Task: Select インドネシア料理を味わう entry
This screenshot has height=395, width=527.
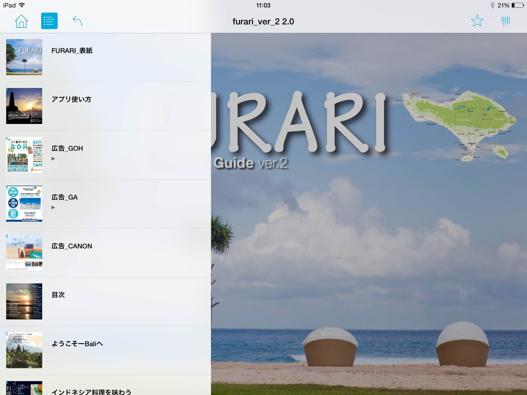Action: point(91,392)
